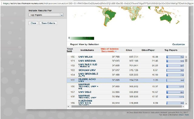Click the table scroll up arrow
The image size is (194, 119).
click(x=186, y=57)
